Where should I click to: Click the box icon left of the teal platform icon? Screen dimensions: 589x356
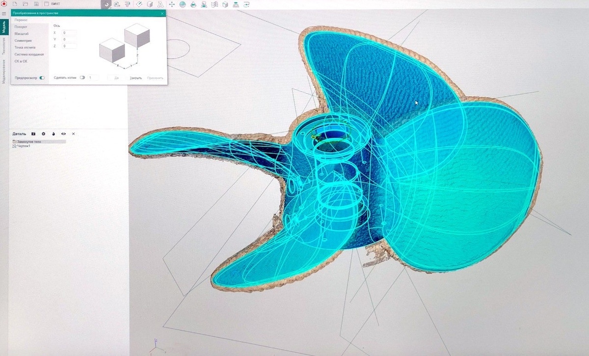tap(225, 4)
